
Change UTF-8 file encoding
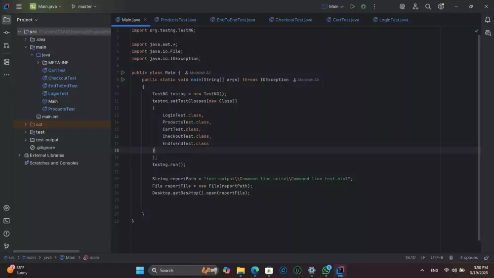(437, 258)
